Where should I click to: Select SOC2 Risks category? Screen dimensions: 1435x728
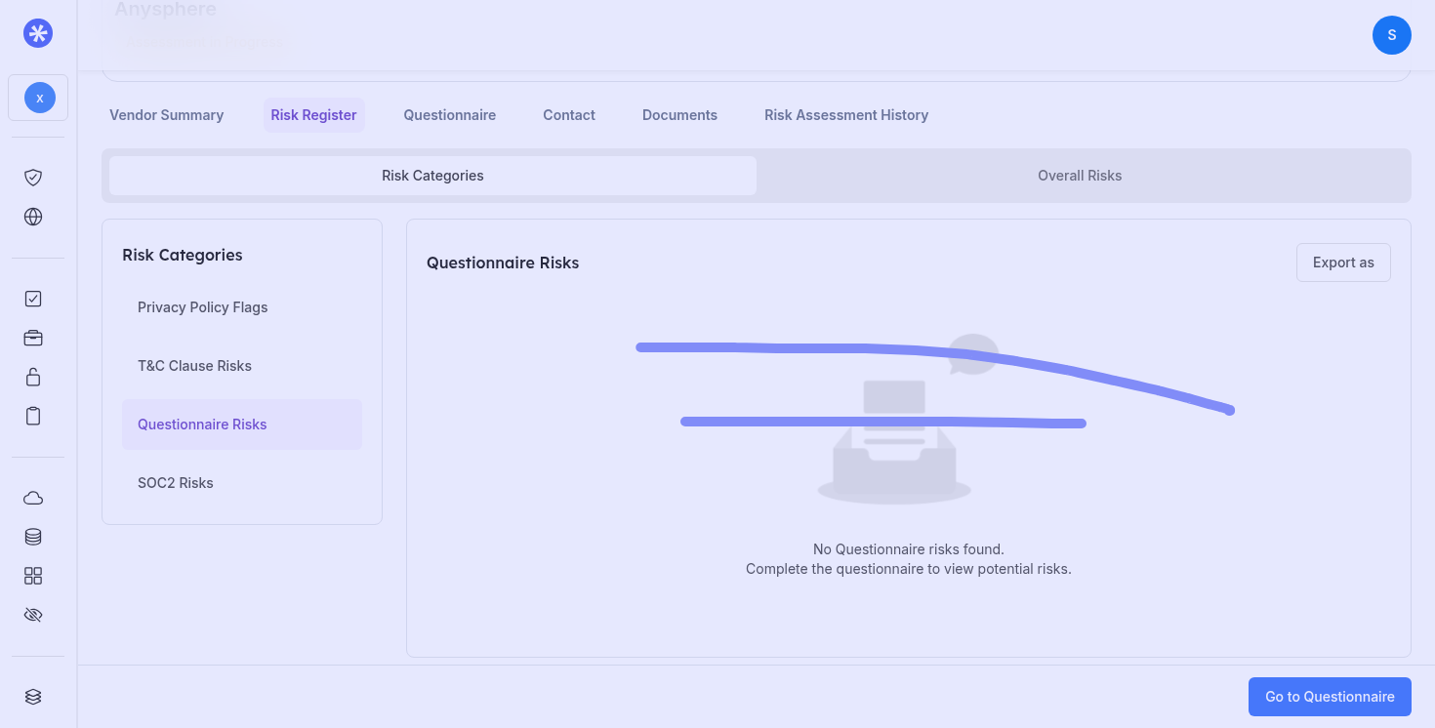[176, 483]
